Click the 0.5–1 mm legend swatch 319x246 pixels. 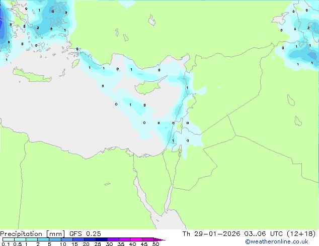click(x=20, y=239)
